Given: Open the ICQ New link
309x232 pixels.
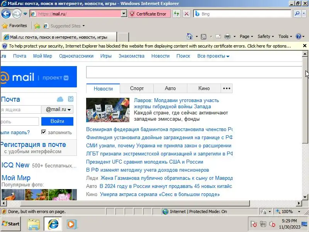Looking at the screenshot, I should 15,165.
